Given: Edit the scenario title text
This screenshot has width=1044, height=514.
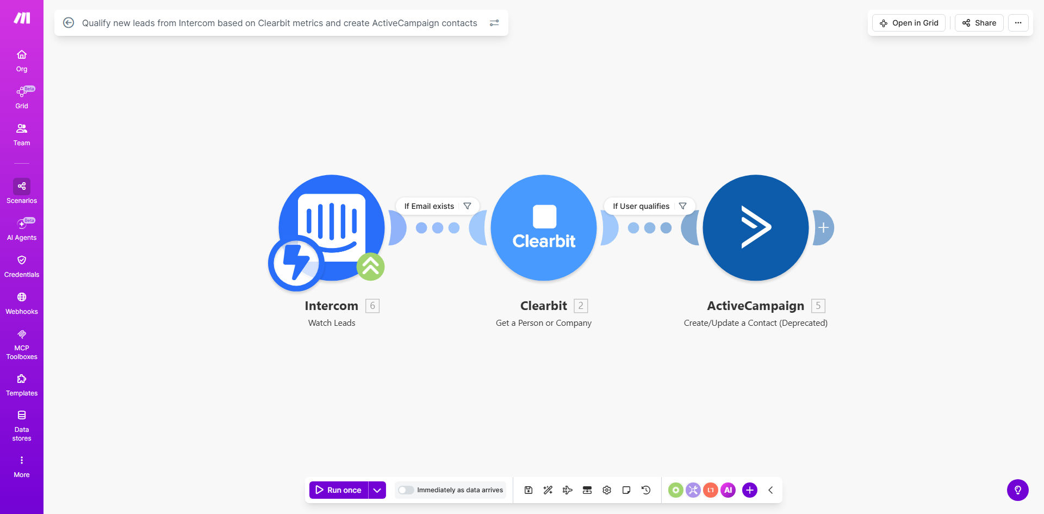Looking at the screenshot, I should pos(279,23).
